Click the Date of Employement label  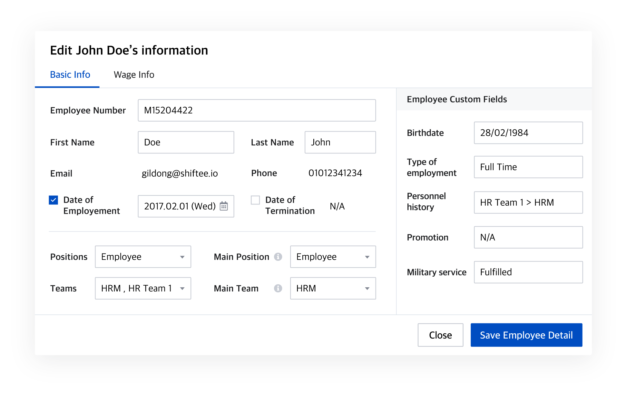(92, 205)
